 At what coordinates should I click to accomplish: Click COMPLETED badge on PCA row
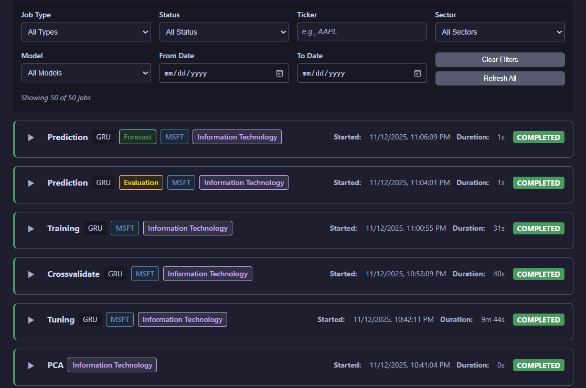point(539,365)
